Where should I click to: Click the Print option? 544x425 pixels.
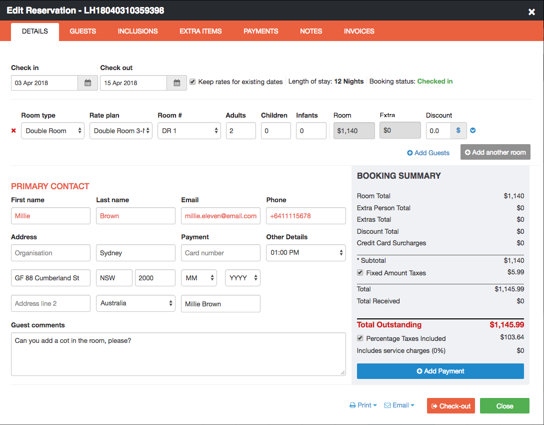(363, 405)
